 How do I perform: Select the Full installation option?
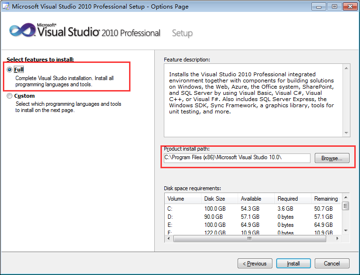[10, 69]
